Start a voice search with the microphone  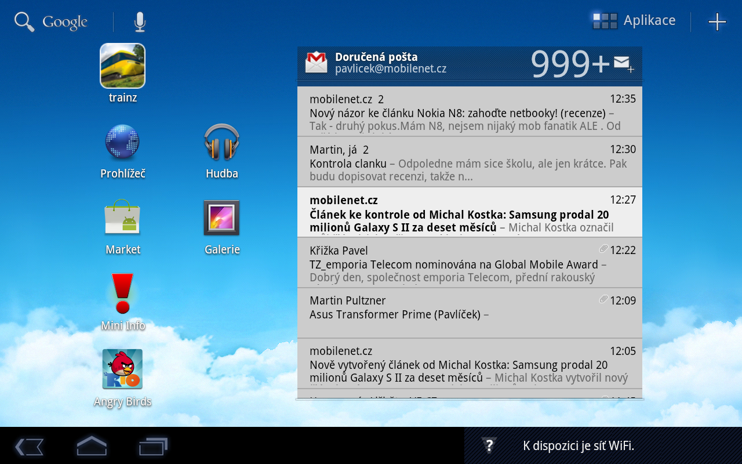pyautogui.click(x=139, y=21)
